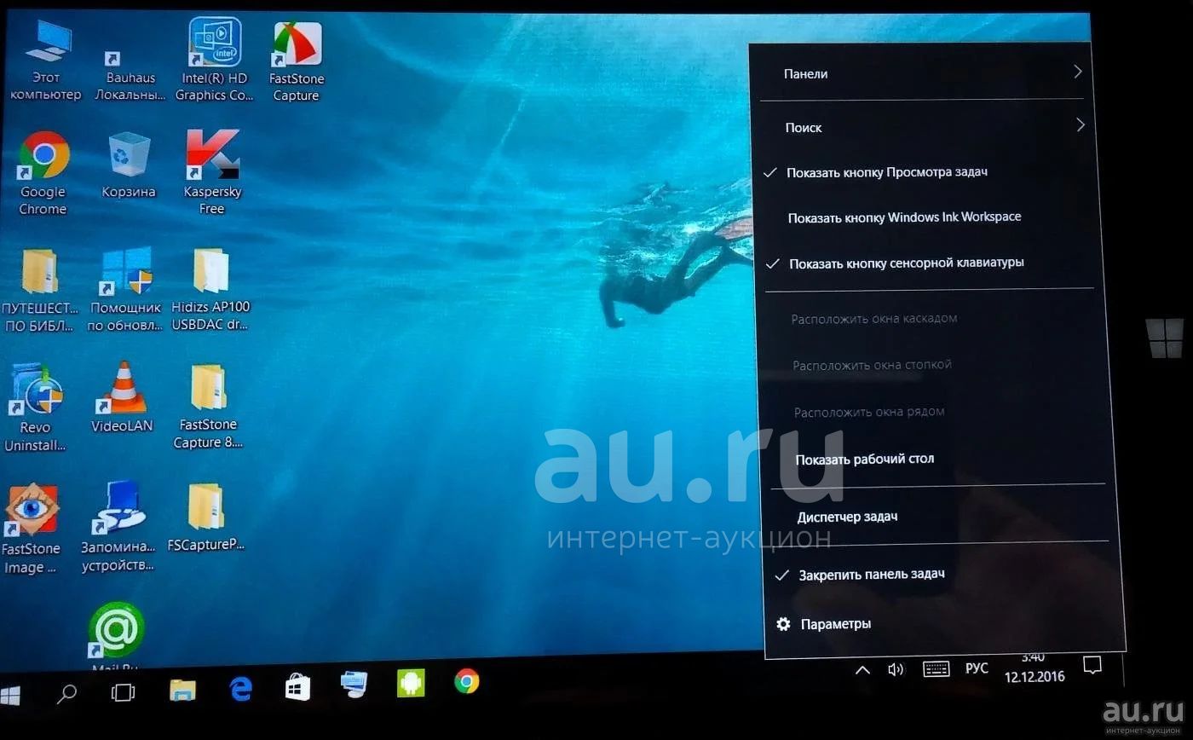Viewport: 1193px width, 740px height.
Task: Expand the Панели submenu arrow
Action: click(x=1077, y=72)
